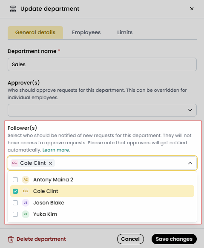Check the Antony Maina 2 checkbox
This screenshot has height=248, width=204.
(x=15, y=180)
